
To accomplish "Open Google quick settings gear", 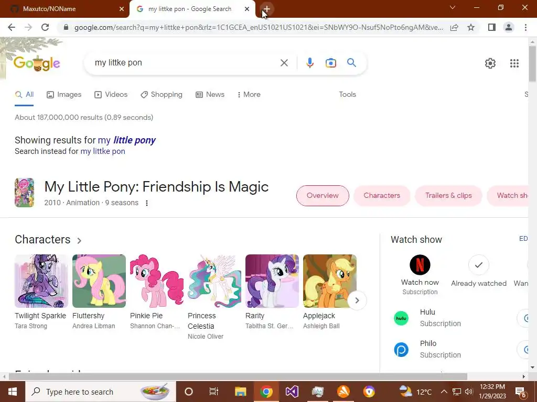I will [490, 63].
